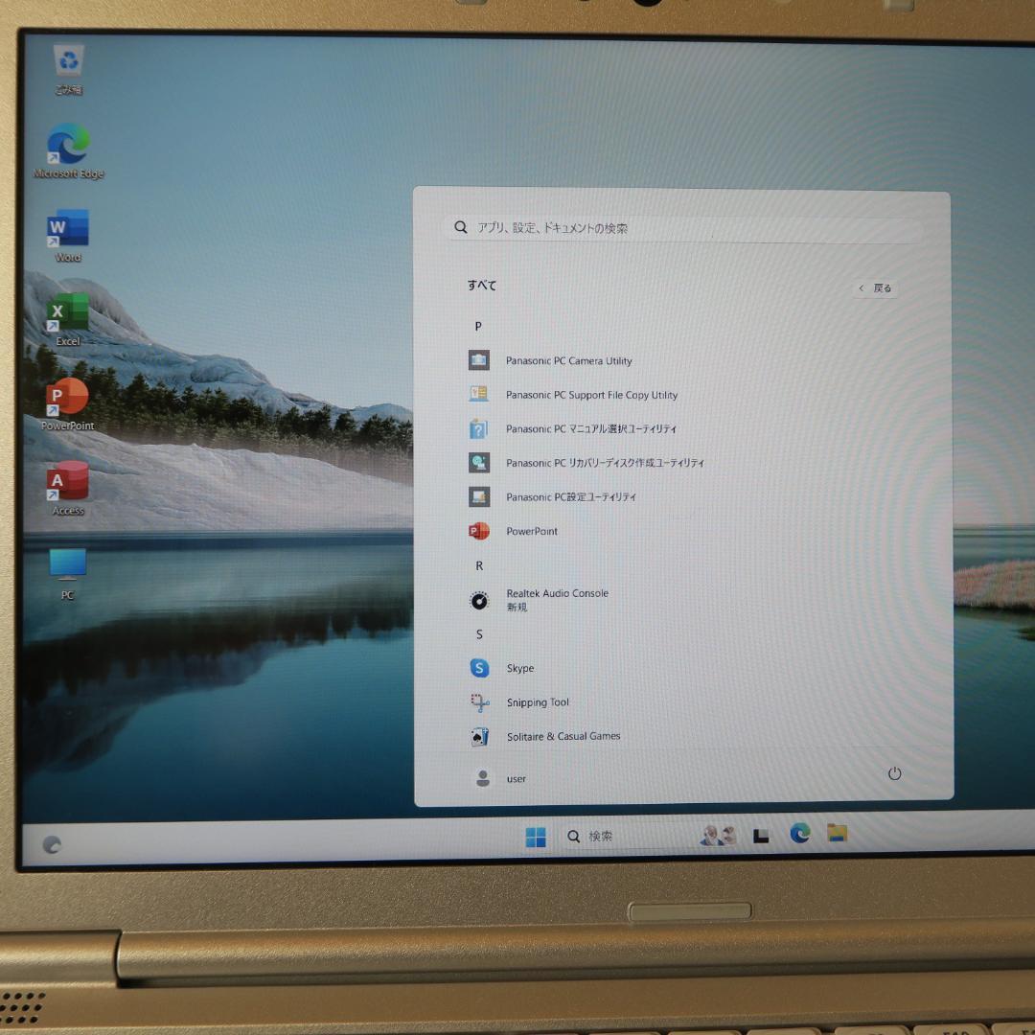Jump to the letter S index header
This screenshot has width=1035, height=1035.
pyautogui.click(x=479, y=634)
